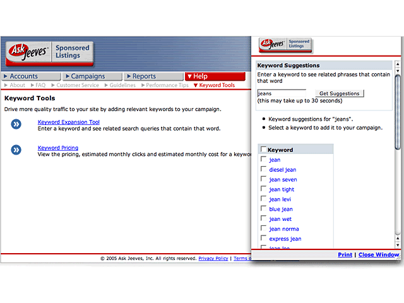Image resolution: width=404 pixels, height=303 pixels.
Task: Select Keyword Tools submenu item
Action: [215, 85]
